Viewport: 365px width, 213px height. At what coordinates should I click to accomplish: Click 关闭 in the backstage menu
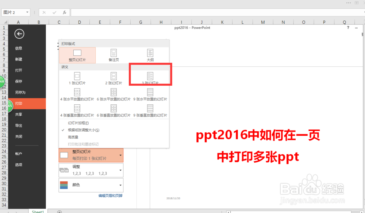pos(19,136)
